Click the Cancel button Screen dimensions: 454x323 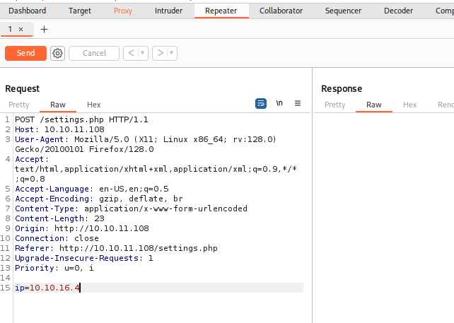94,53
